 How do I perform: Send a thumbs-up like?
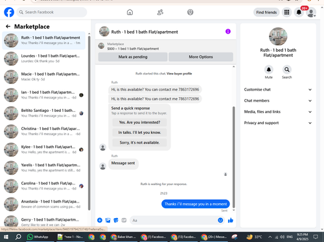[231, 220]
